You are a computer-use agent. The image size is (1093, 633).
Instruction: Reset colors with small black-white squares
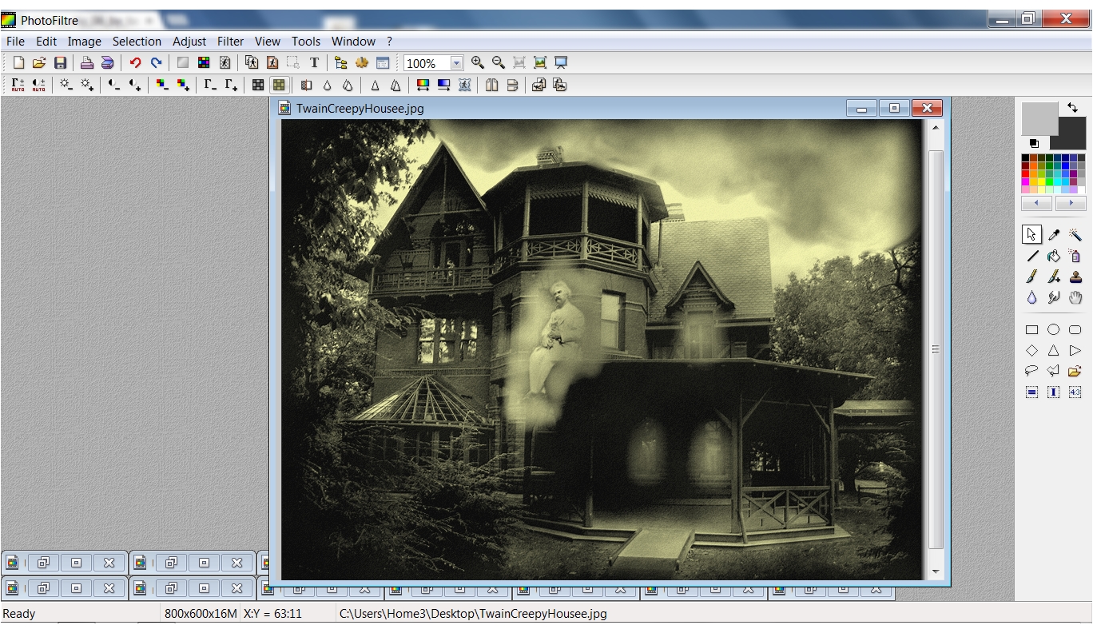tap(1034, 143)
